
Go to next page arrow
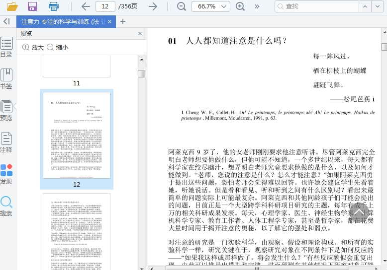(x=153, y=6)
